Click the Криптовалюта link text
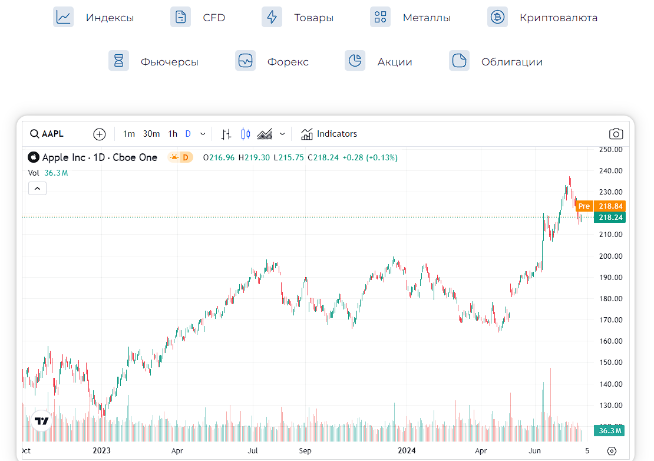The width and height of the screenshot is (654, 461). pos(559,18)
